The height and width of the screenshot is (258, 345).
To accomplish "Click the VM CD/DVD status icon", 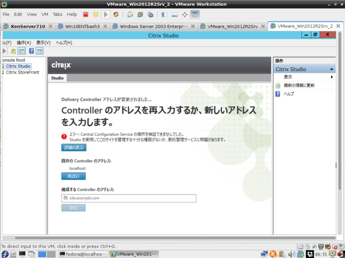I will 308,247.
